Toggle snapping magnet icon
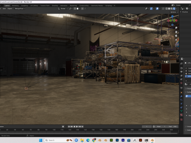This screenshot has height=143, width=191. tap(75, 9)
